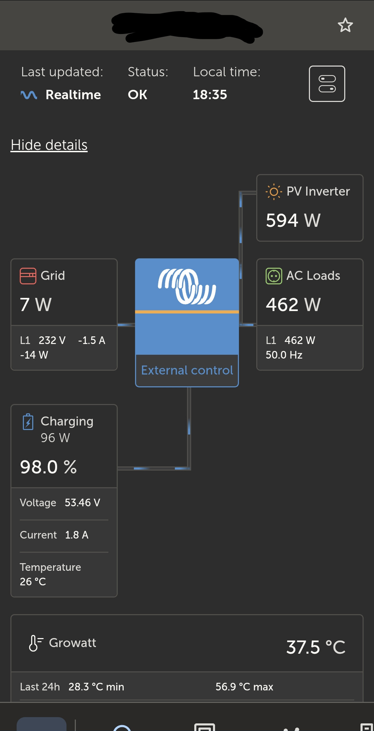The width and height of the screenshot is (374, 731).
Task: Click the Victron logo on the inverter tile
Action: pyautogui.click(x=187, y=286)
